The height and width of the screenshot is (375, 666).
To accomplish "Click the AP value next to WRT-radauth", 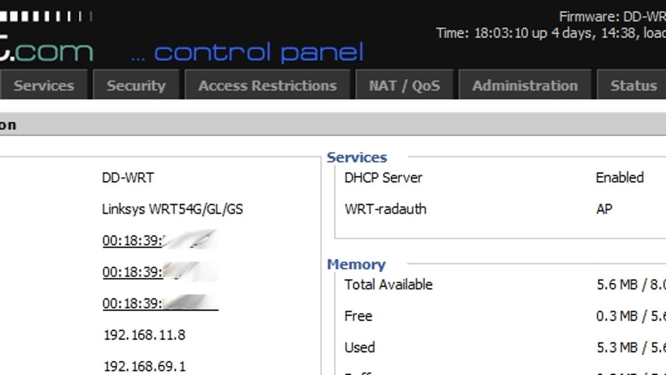I will pos(604,209).
